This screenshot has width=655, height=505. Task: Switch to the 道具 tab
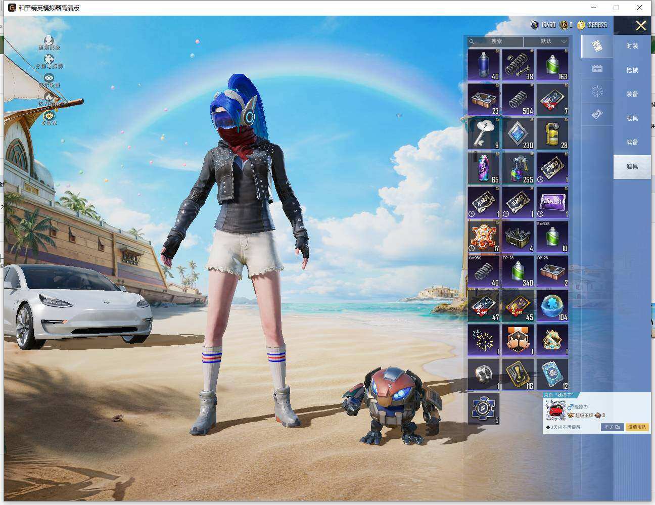tap(632, 166)
